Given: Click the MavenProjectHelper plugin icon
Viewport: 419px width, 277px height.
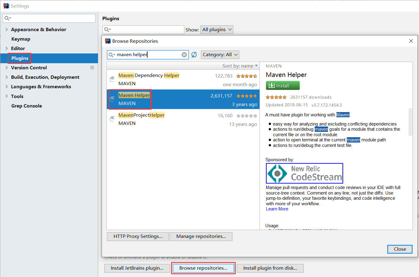Looking at the screenshot, I should [x=112, y=119].
